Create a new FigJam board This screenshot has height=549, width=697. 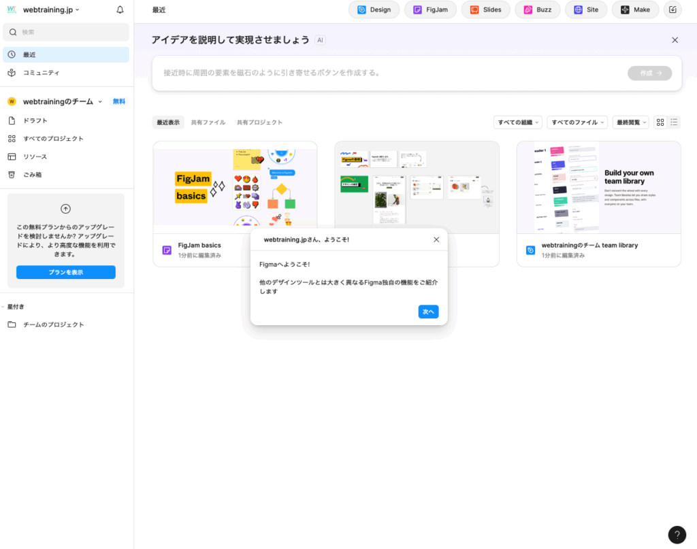pos(431,10)
